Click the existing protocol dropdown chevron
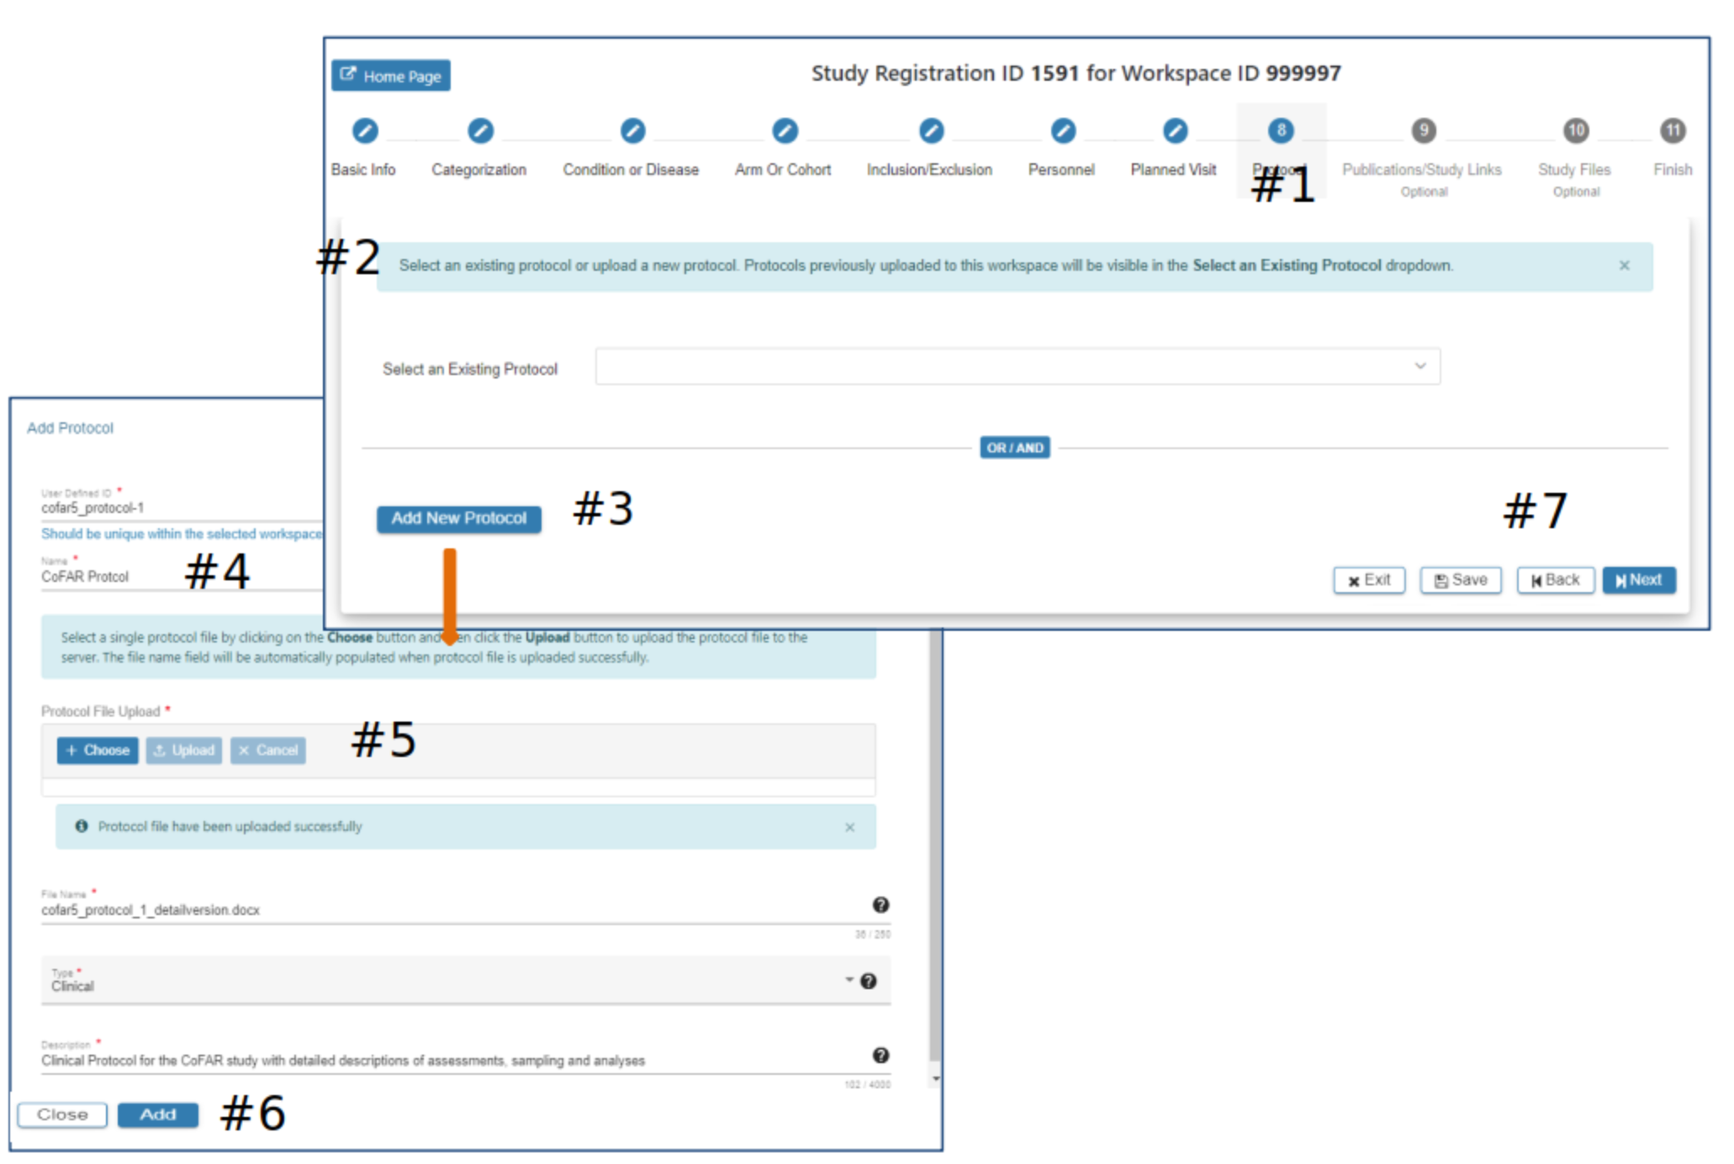The height and width of the screenshot is (1164, 1734). coord(1419,366)
